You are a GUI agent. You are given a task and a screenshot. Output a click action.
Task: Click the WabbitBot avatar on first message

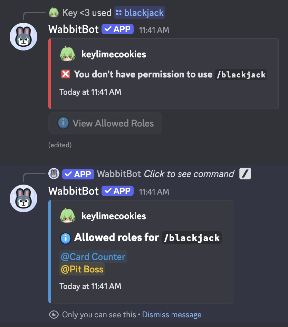click(23, 37)
